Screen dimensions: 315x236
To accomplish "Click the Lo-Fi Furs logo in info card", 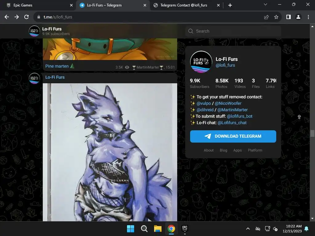I will (x=201, y=61).
